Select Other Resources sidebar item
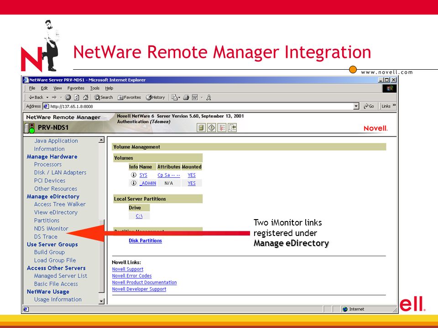Viewport: 438px width, 328px height. 56,189
